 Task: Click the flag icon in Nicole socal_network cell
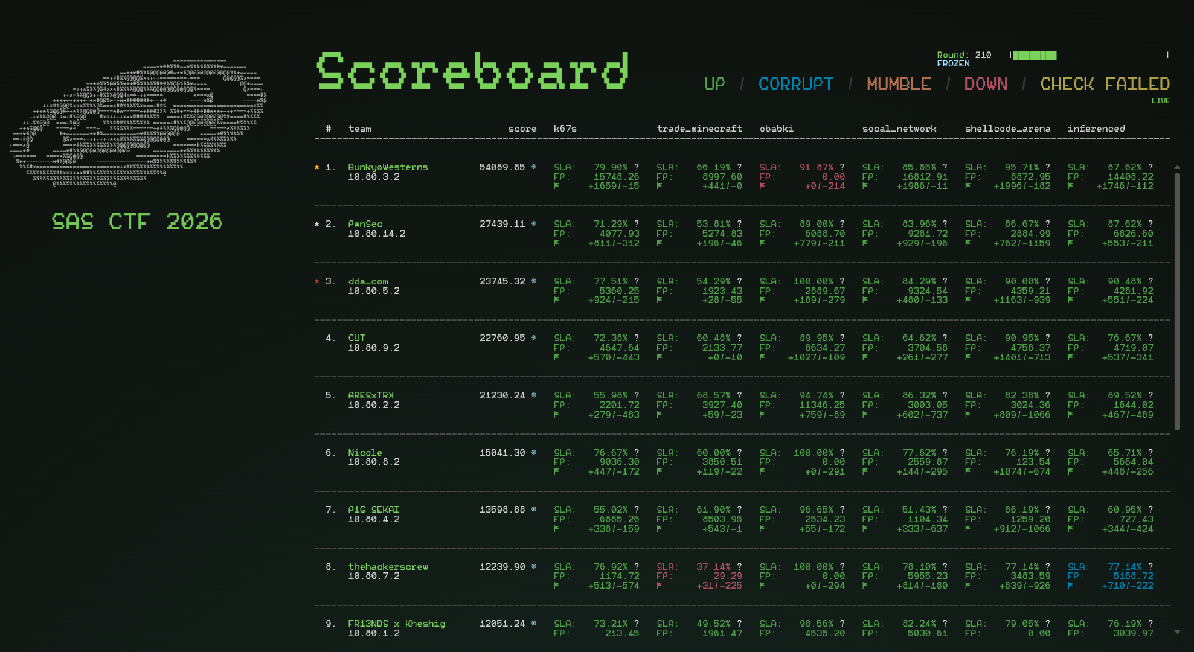click(x=865, y=471)
